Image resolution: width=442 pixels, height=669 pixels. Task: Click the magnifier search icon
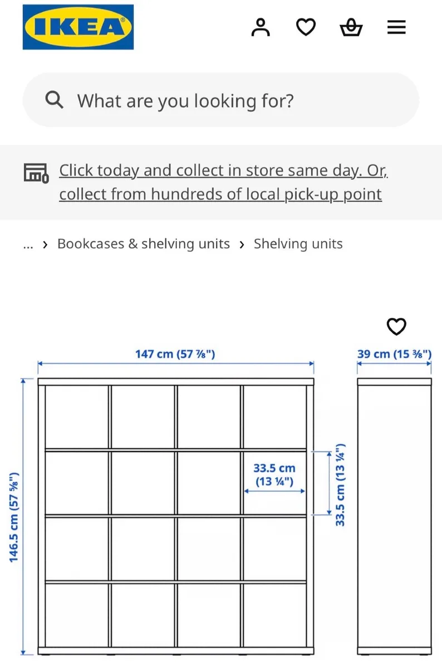pos(54,100)
